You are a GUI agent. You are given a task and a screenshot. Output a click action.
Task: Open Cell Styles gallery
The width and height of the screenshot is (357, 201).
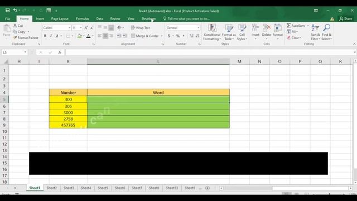[242, 32]
